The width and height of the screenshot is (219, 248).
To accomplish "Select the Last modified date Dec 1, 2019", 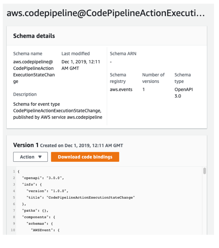I will 81,65.
